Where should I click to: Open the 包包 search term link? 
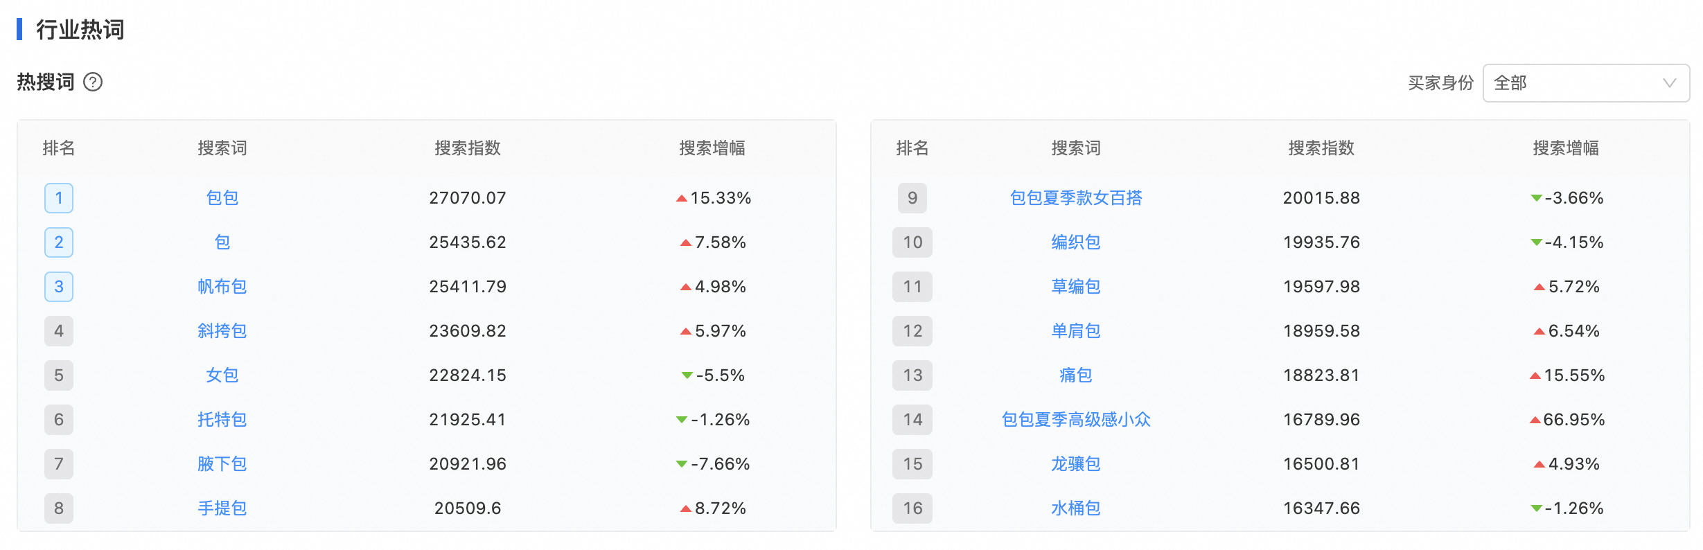pyautogui.click(x=222, y=198)
